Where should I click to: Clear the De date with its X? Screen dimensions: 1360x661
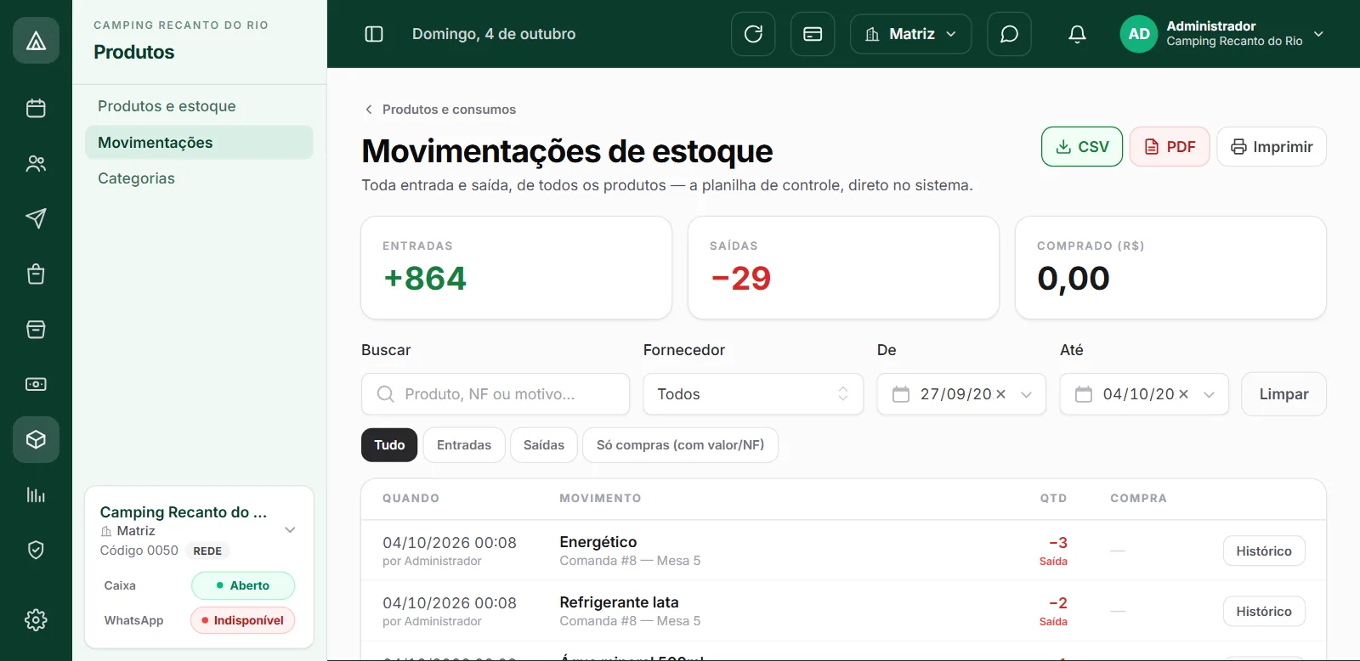[1000, 394]
